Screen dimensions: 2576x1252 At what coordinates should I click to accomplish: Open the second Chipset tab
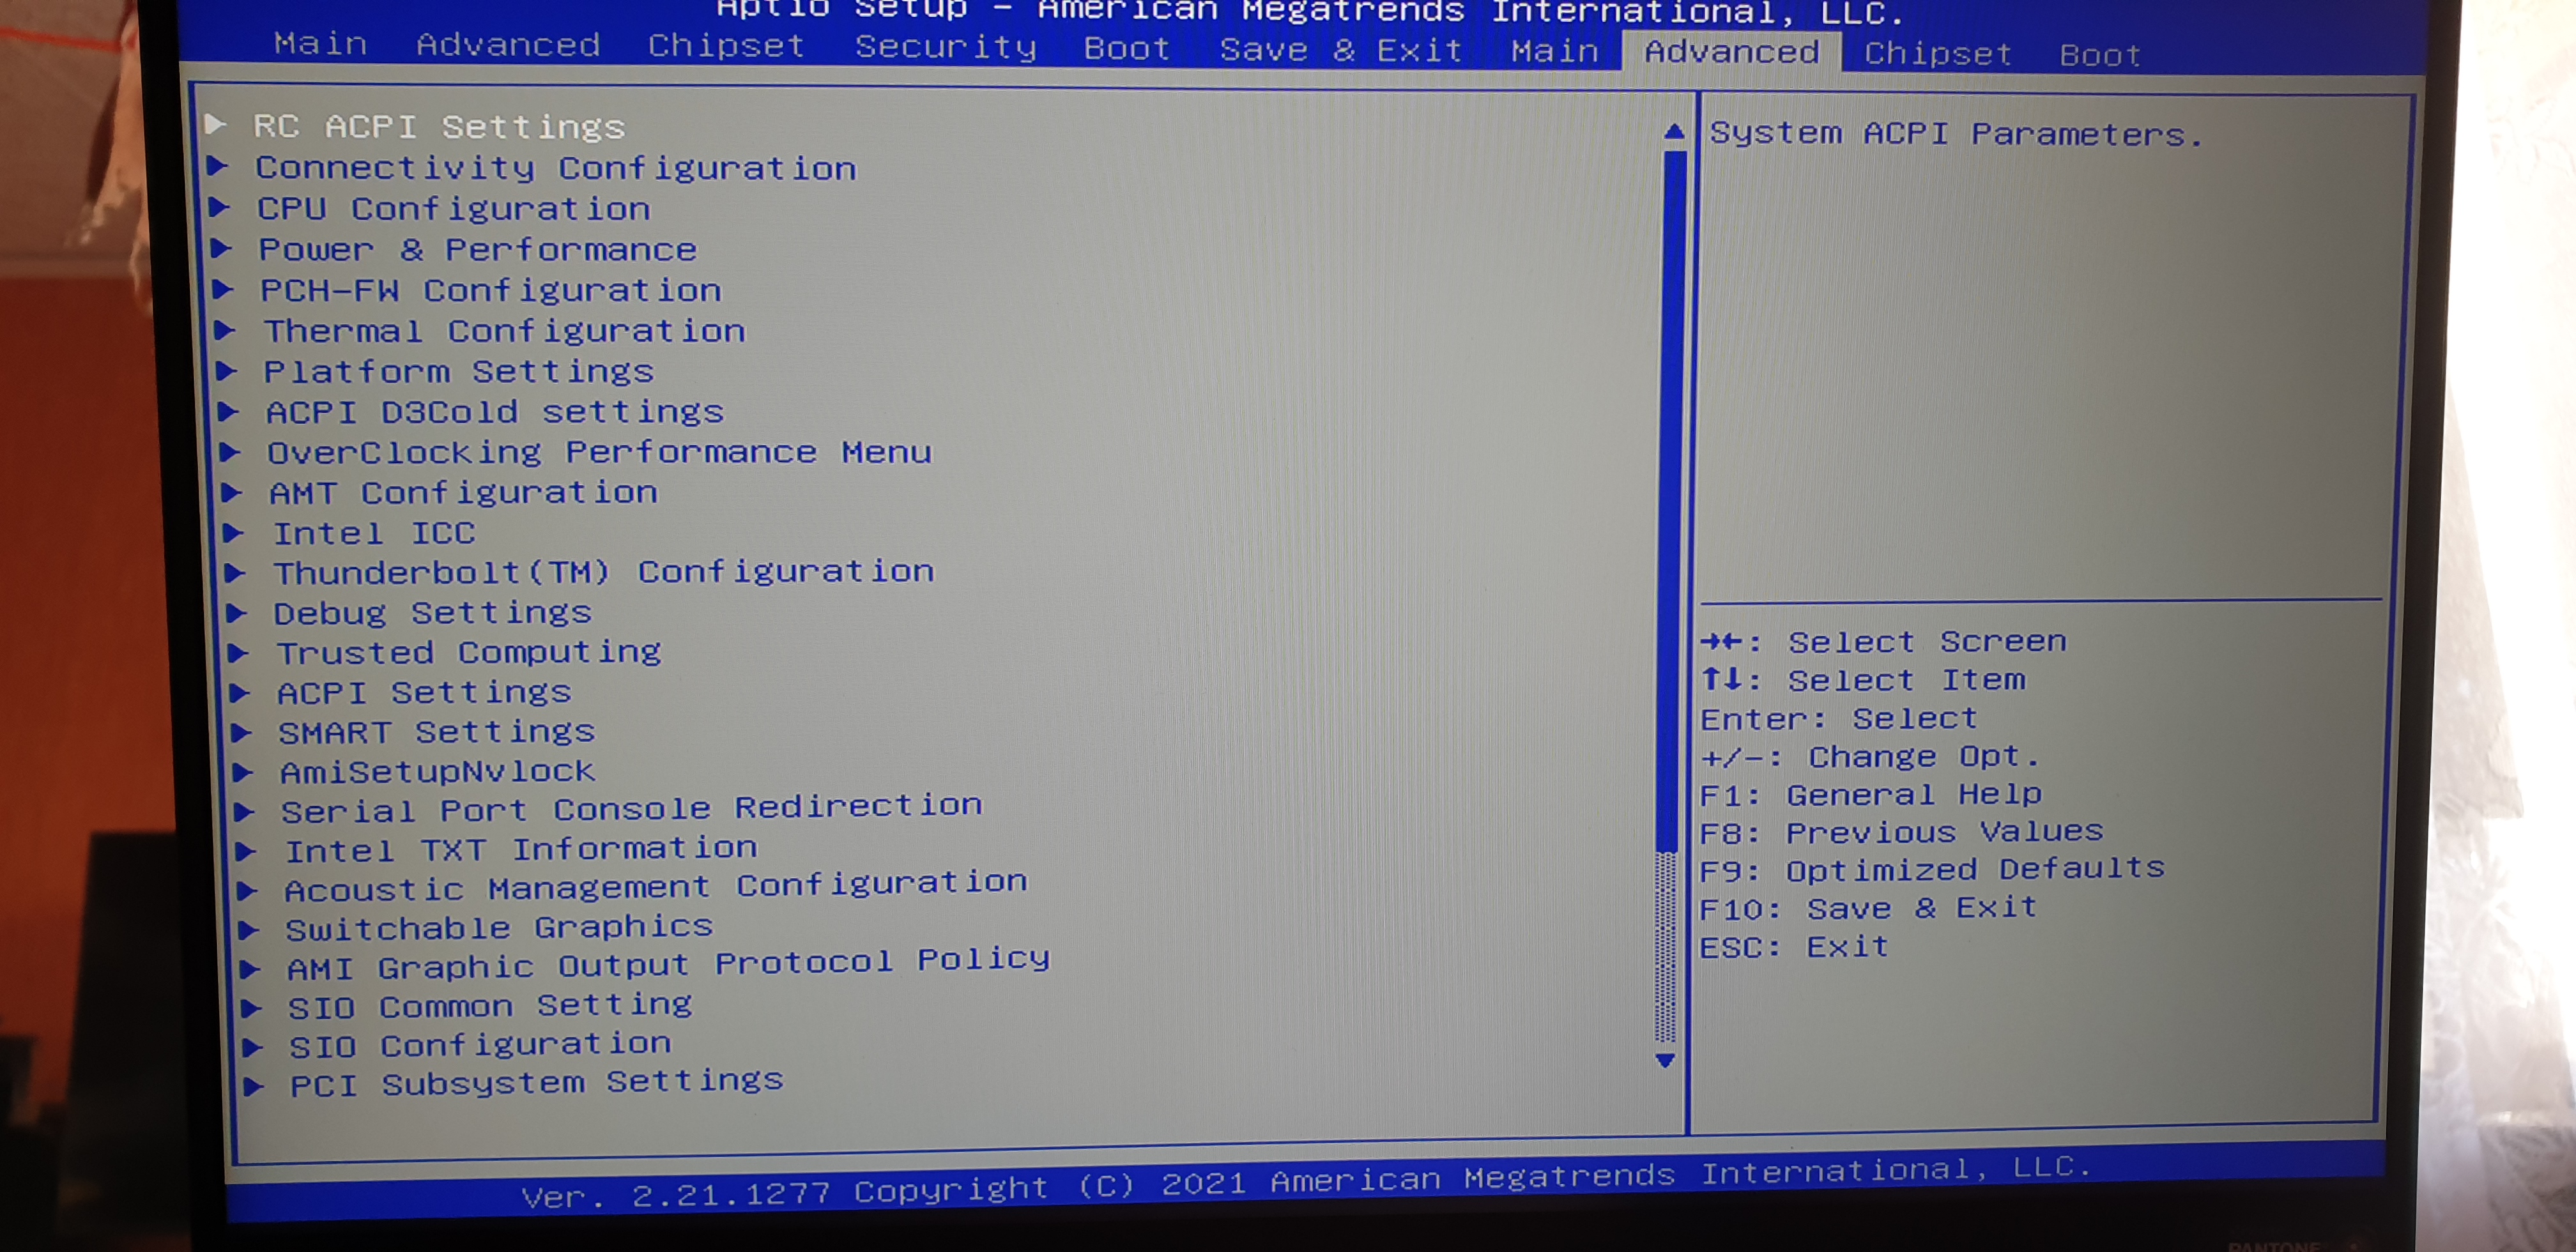[x=1938, y=54]
